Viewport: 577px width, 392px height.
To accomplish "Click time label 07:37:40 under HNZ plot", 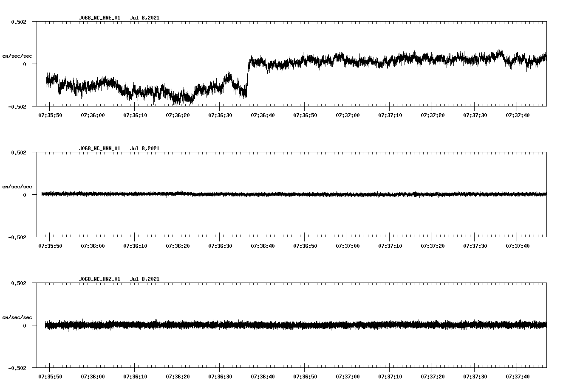I will pyautogui.click(x=518, y=377).
